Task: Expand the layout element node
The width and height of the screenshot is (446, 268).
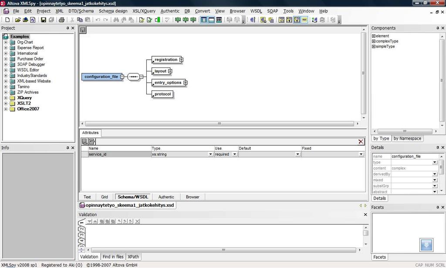Action: pyautogui.click(x=170, y=71)
